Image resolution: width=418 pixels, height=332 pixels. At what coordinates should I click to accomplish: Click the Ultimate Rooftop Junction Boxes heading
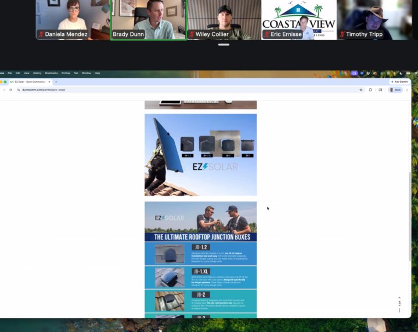(202, 237)
